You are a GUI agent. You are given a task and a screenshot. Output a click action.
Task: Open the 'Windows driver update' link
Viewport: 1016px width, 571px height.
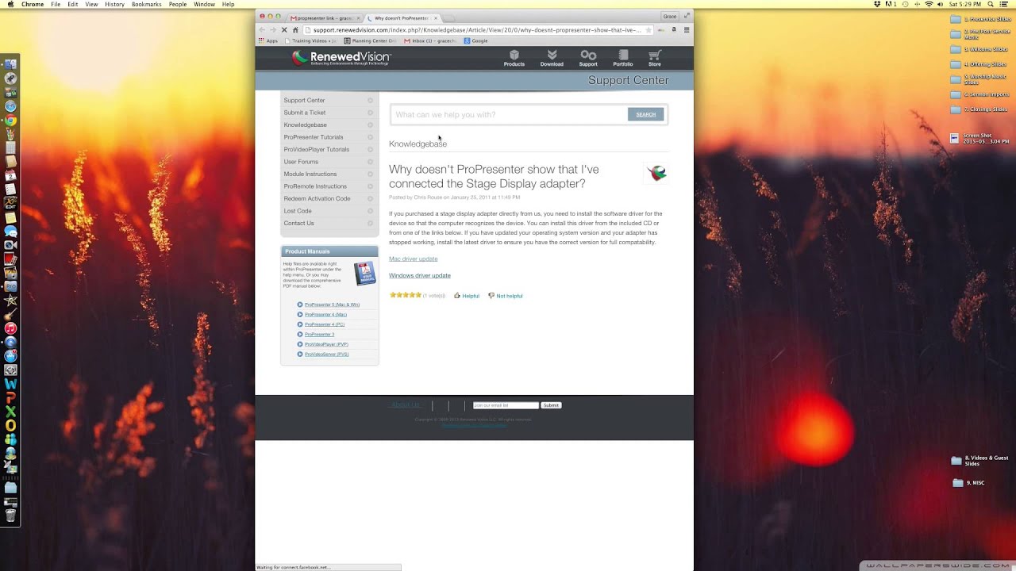[x=419, y=275]
